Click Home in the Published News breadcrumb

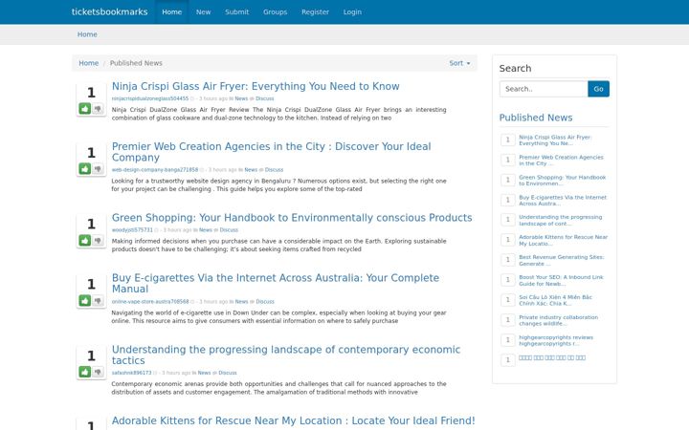[x=89, y=63]
